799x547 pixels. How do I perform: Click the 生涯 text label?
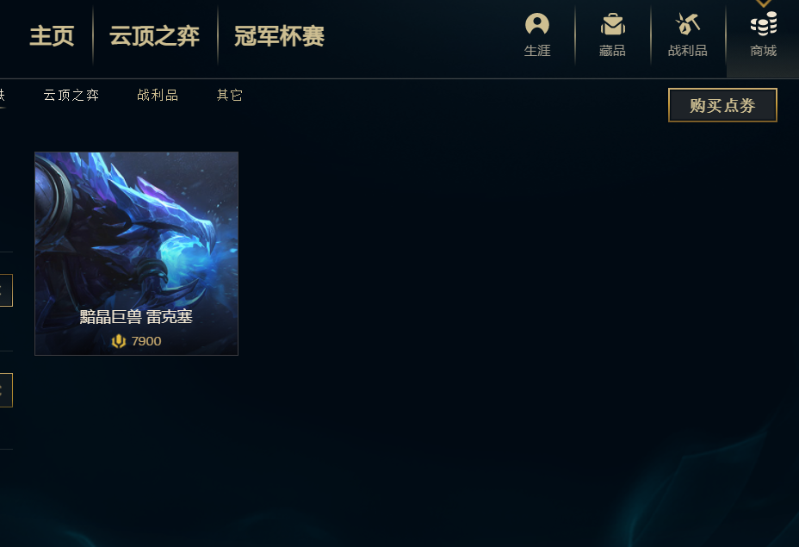click(x=537, y=51)
